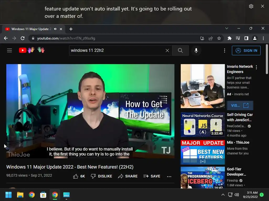Open clock showing 3:11 AM

point(250,195)
